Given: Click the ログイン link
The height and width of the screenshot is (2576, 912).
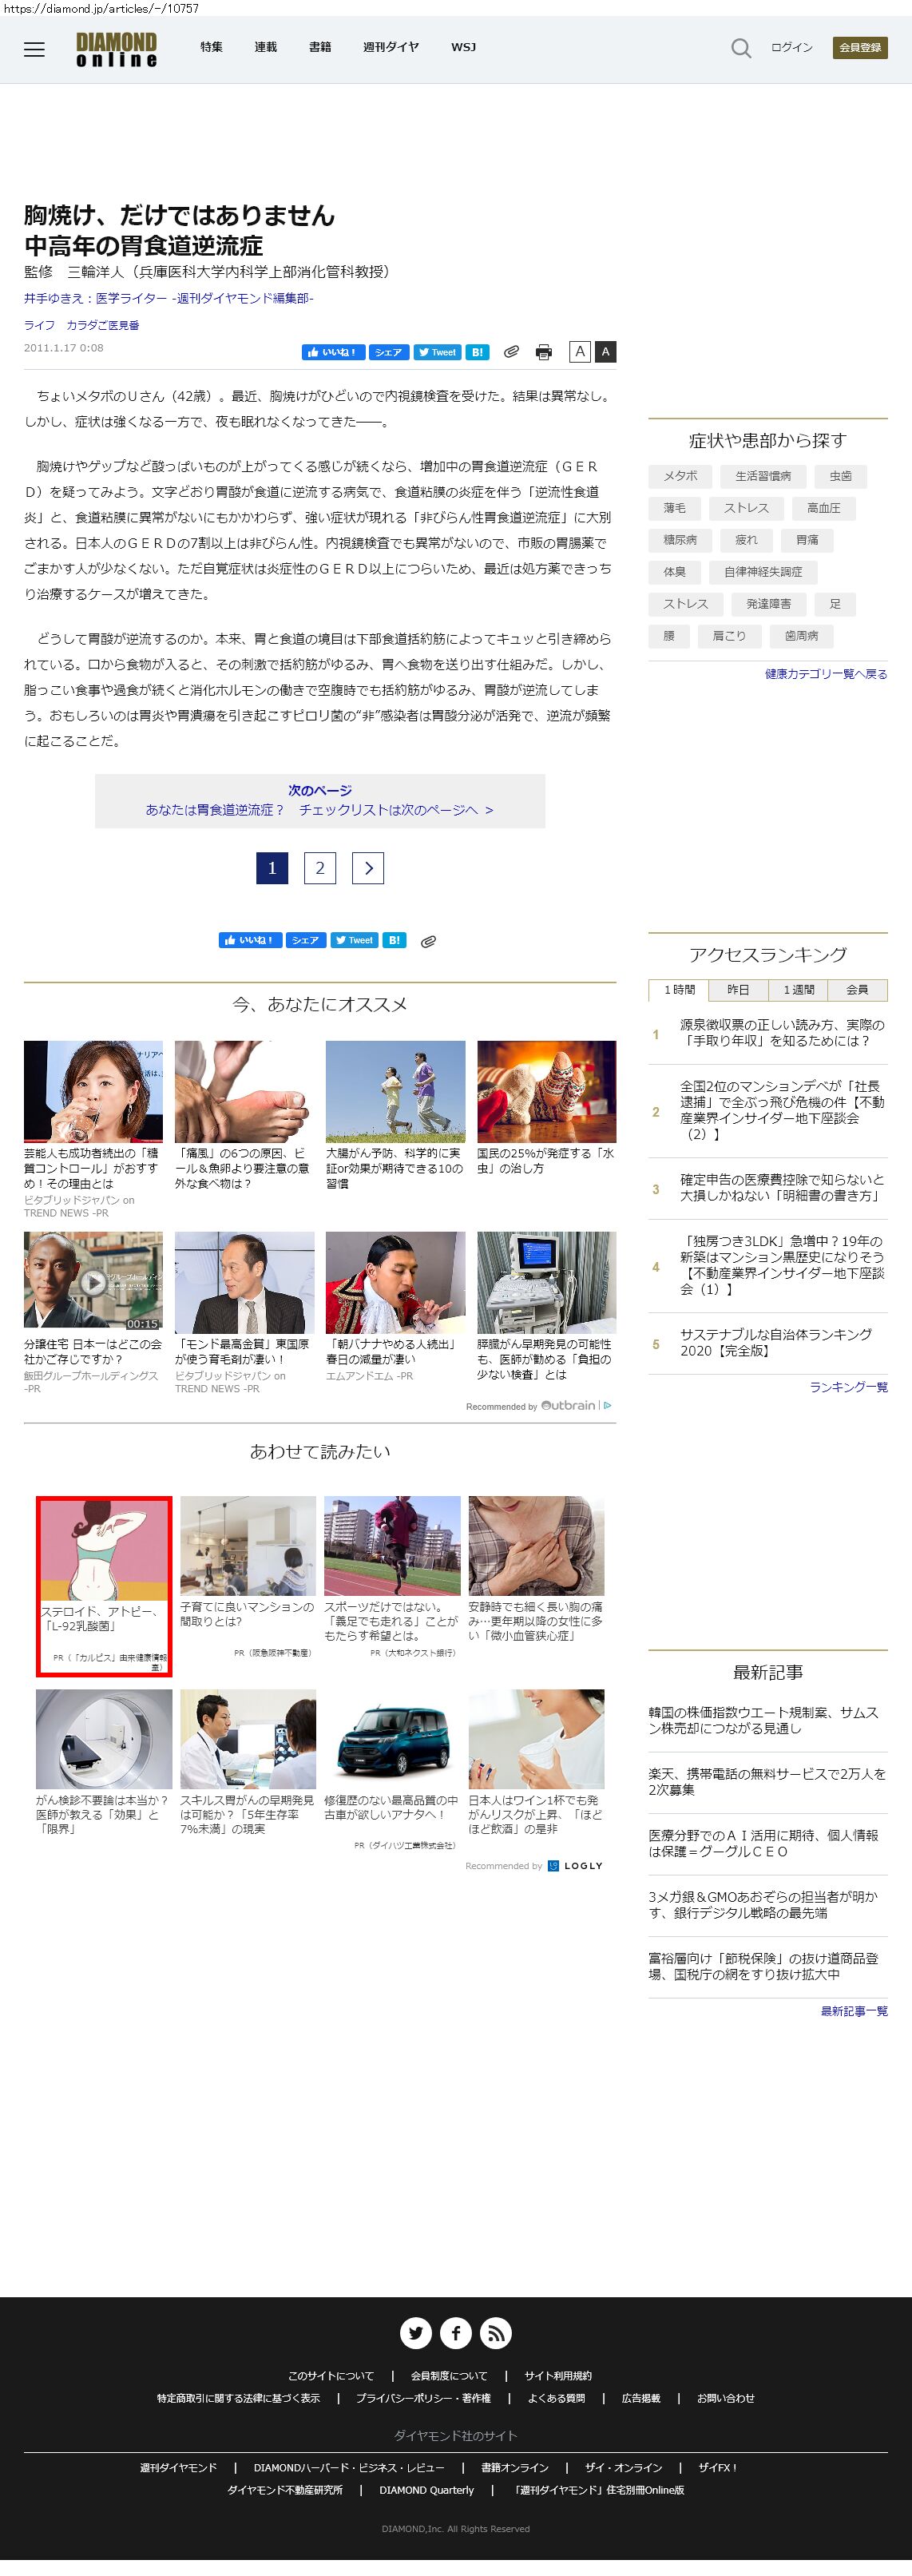Looking at the screenshot, I should tap(791, 47).
